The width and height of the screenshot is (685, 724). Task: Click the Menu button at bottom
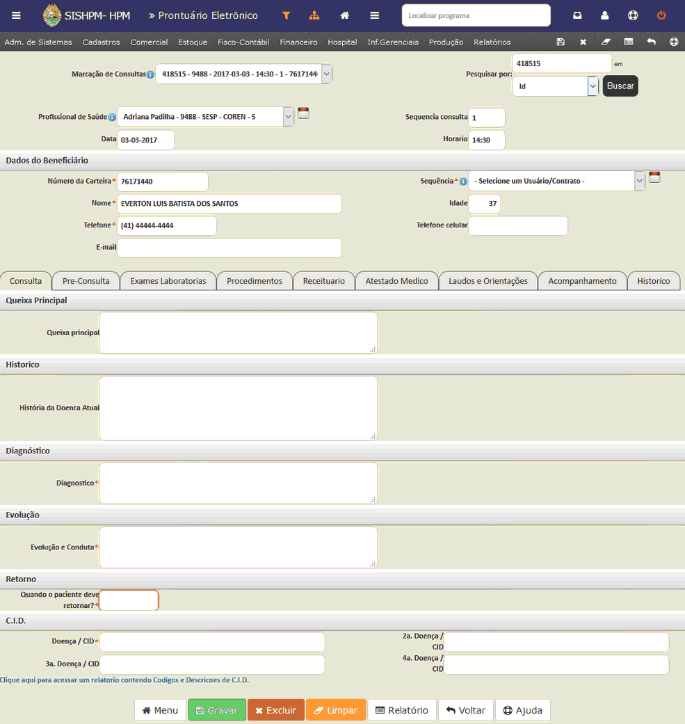160,710
